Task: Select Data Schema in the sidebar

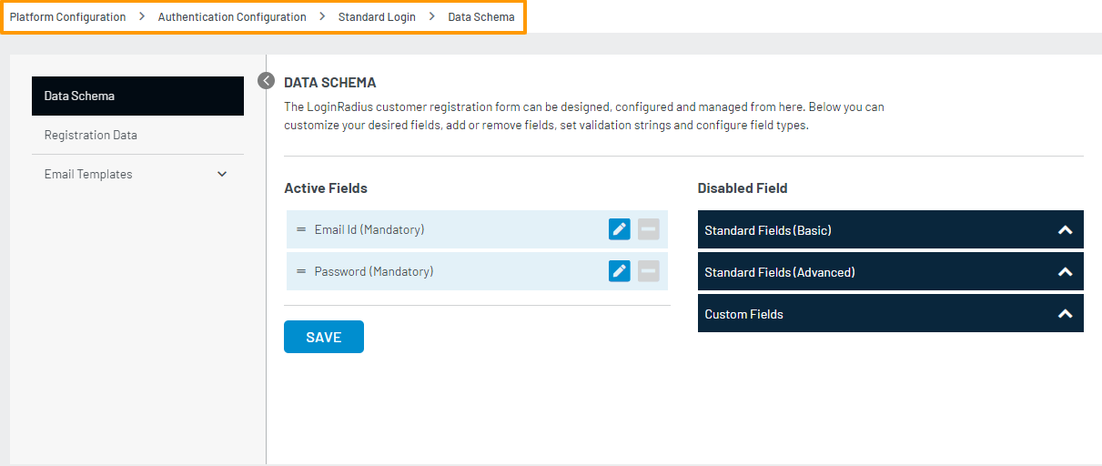Action: (x=137, y=96)
